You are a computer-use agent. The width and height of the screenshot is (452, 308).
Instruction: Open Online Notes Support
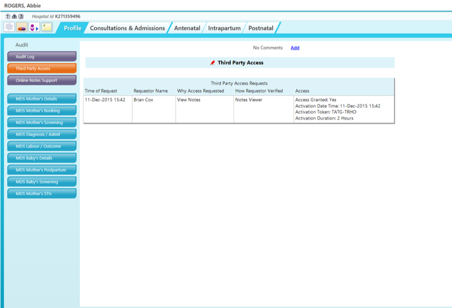(42, 81)
